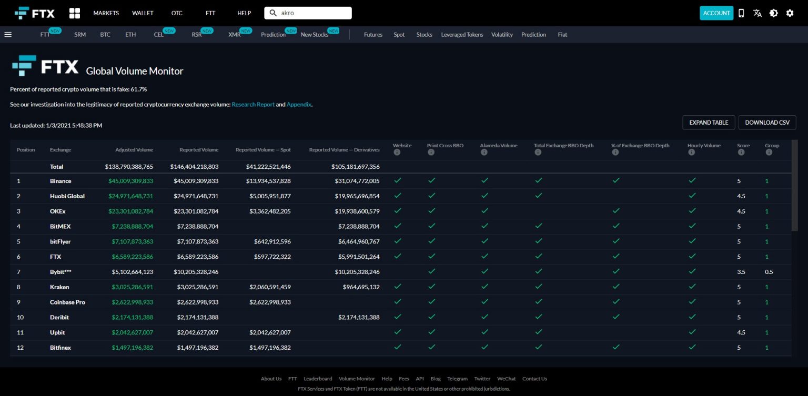808x396 pixels.
Task: Open the mobile app phone icon
Action: tap(741, 13)
